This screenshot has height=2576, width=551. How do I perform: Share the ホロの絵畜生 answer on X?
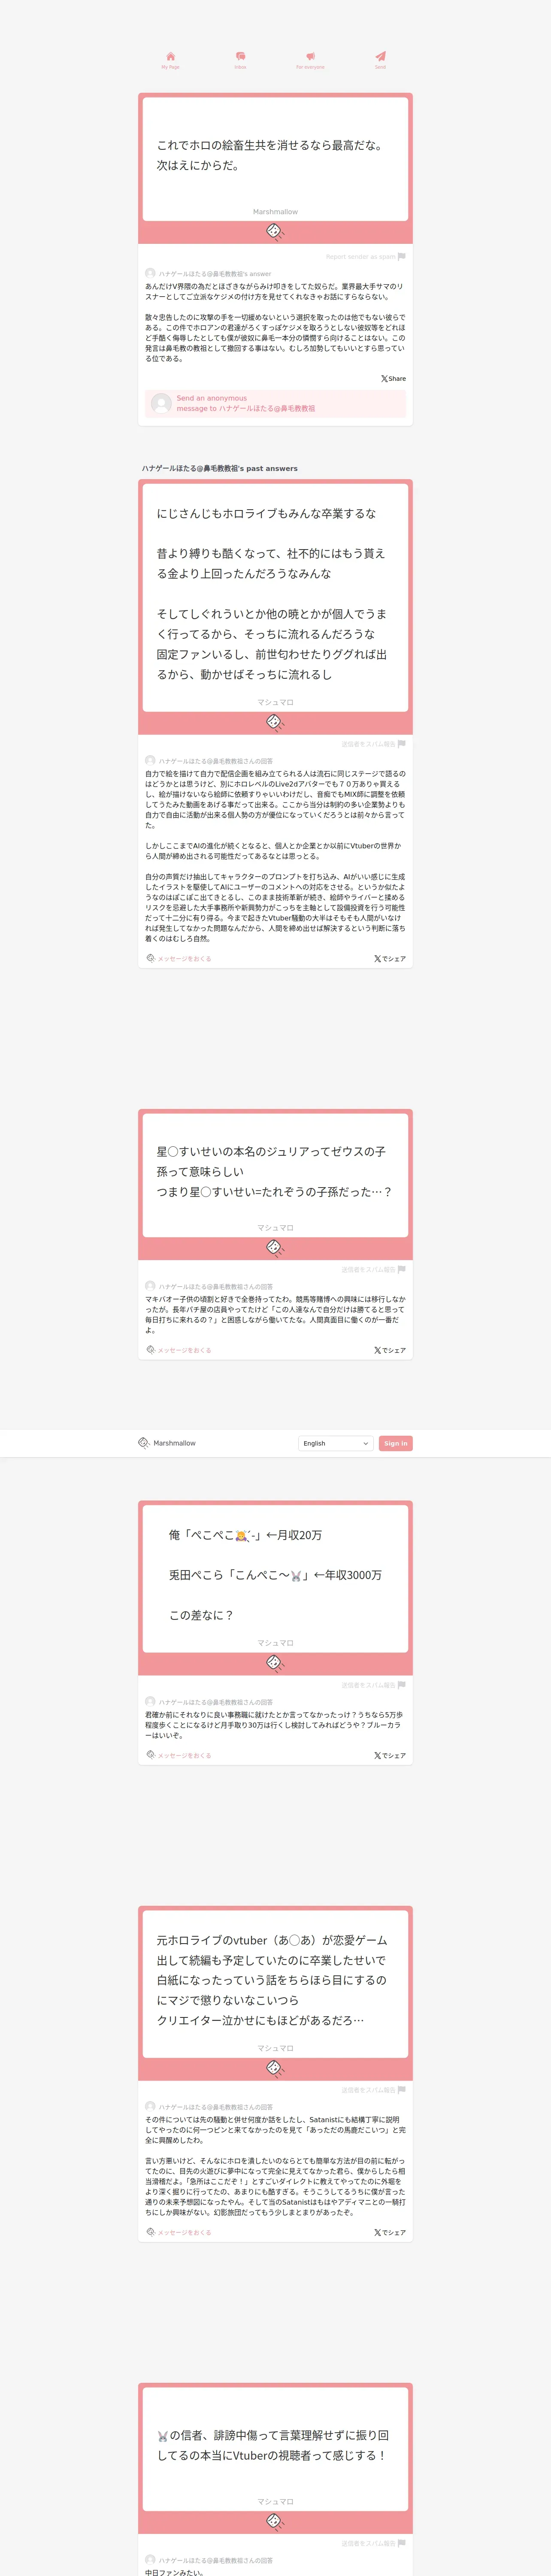393,379
